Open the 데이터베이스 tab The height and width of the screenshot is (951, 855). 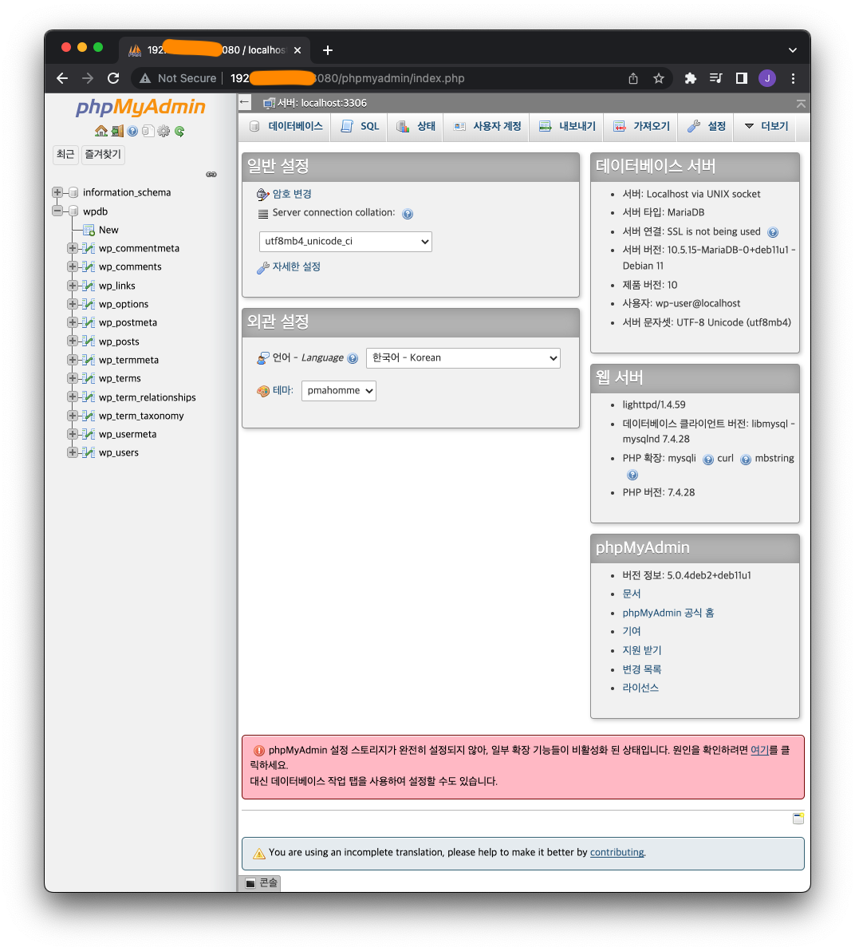click(286, 126)
